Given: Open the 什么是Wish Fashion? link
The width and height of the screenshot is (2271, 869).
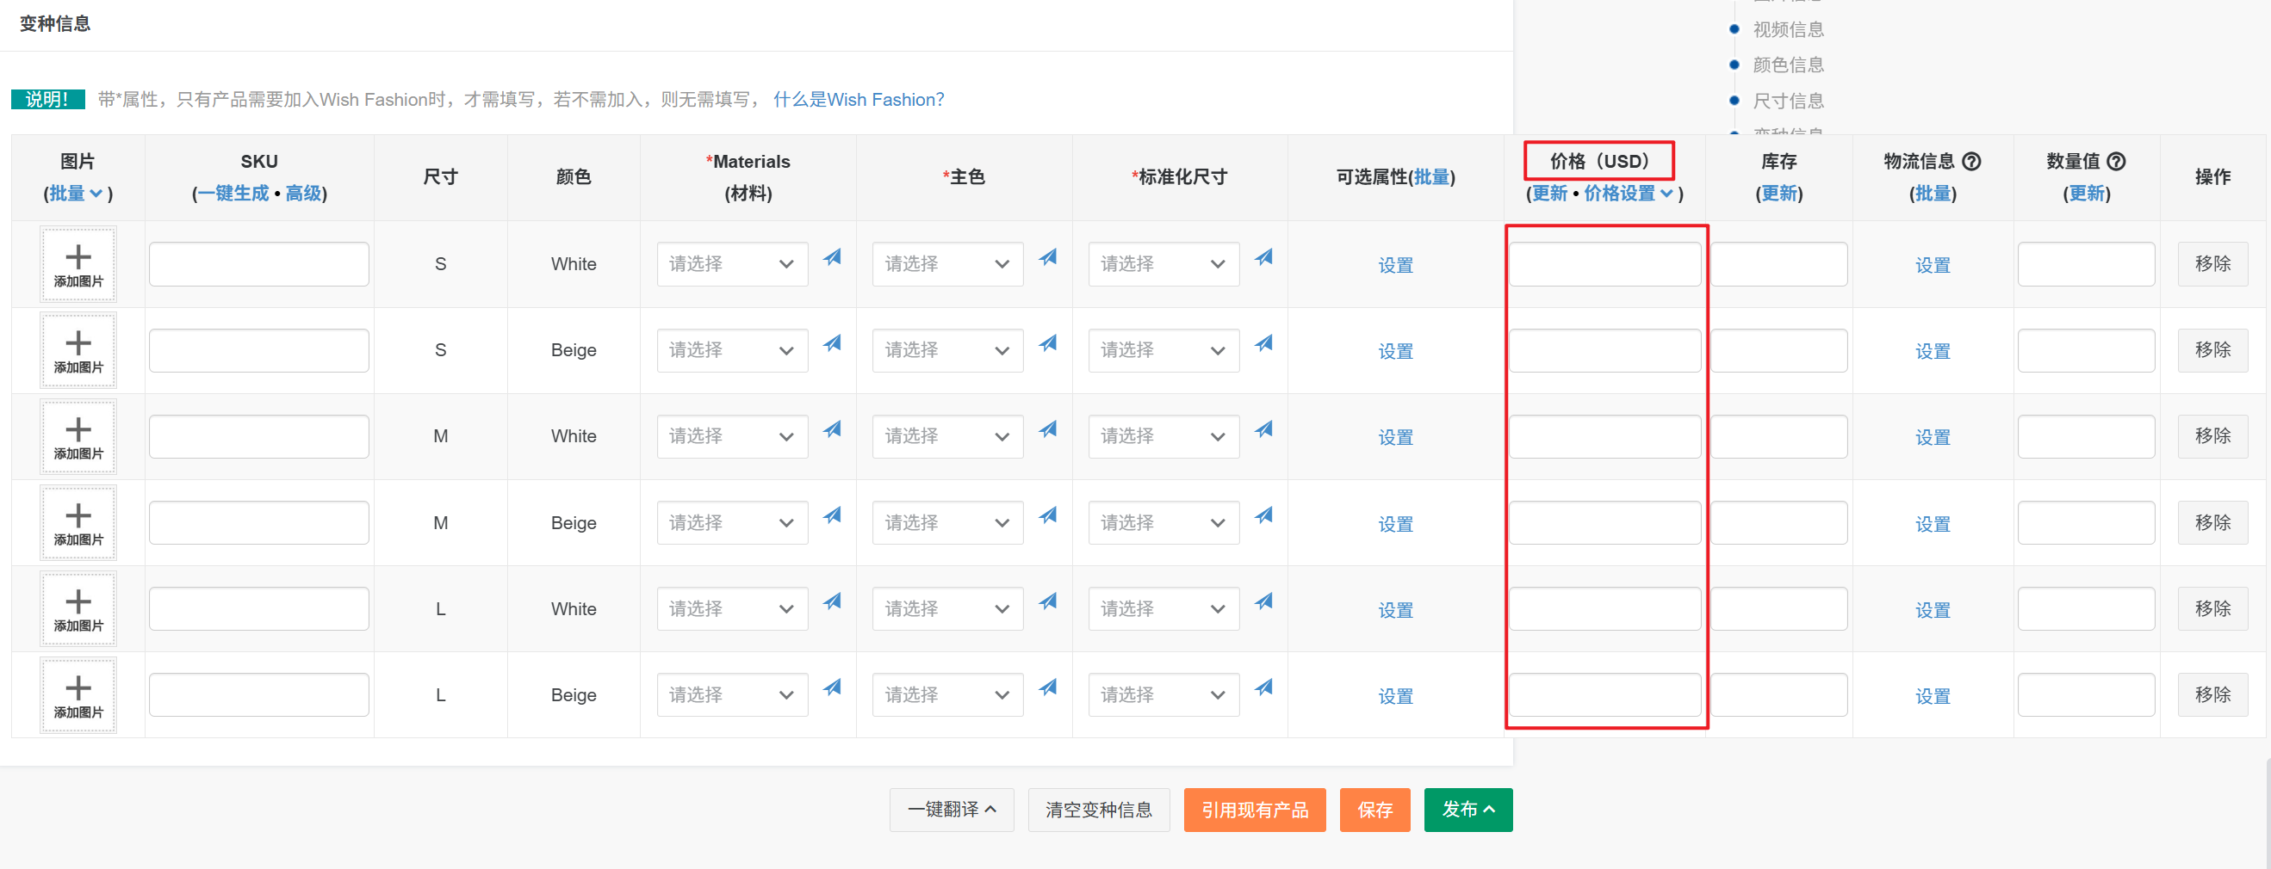Looking at the screenshot, I should tap(858, 100).
